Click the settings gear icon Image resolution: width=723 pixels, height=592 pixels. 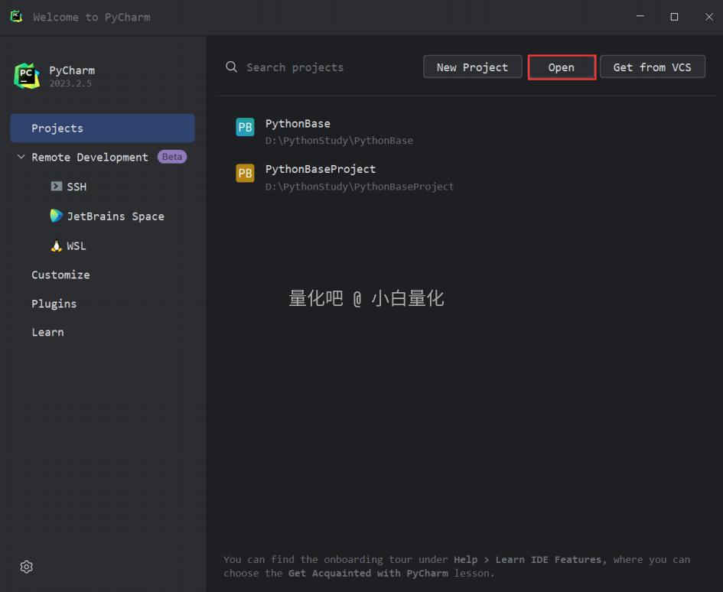pos(27,567)
